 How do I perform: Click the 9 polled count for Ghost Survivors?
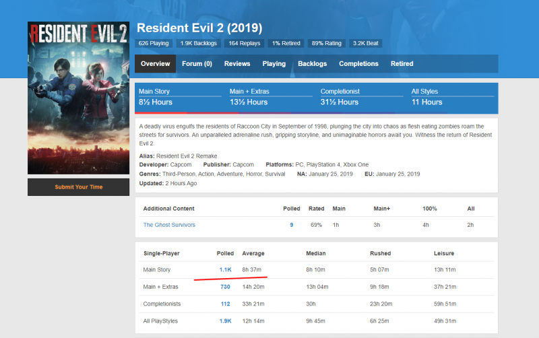click(291, 225)
